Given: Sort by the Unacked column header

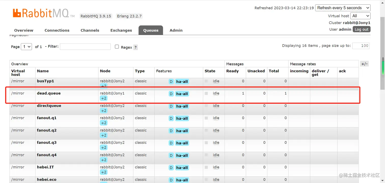Looking at the screenshot, I should pos(256,71).
